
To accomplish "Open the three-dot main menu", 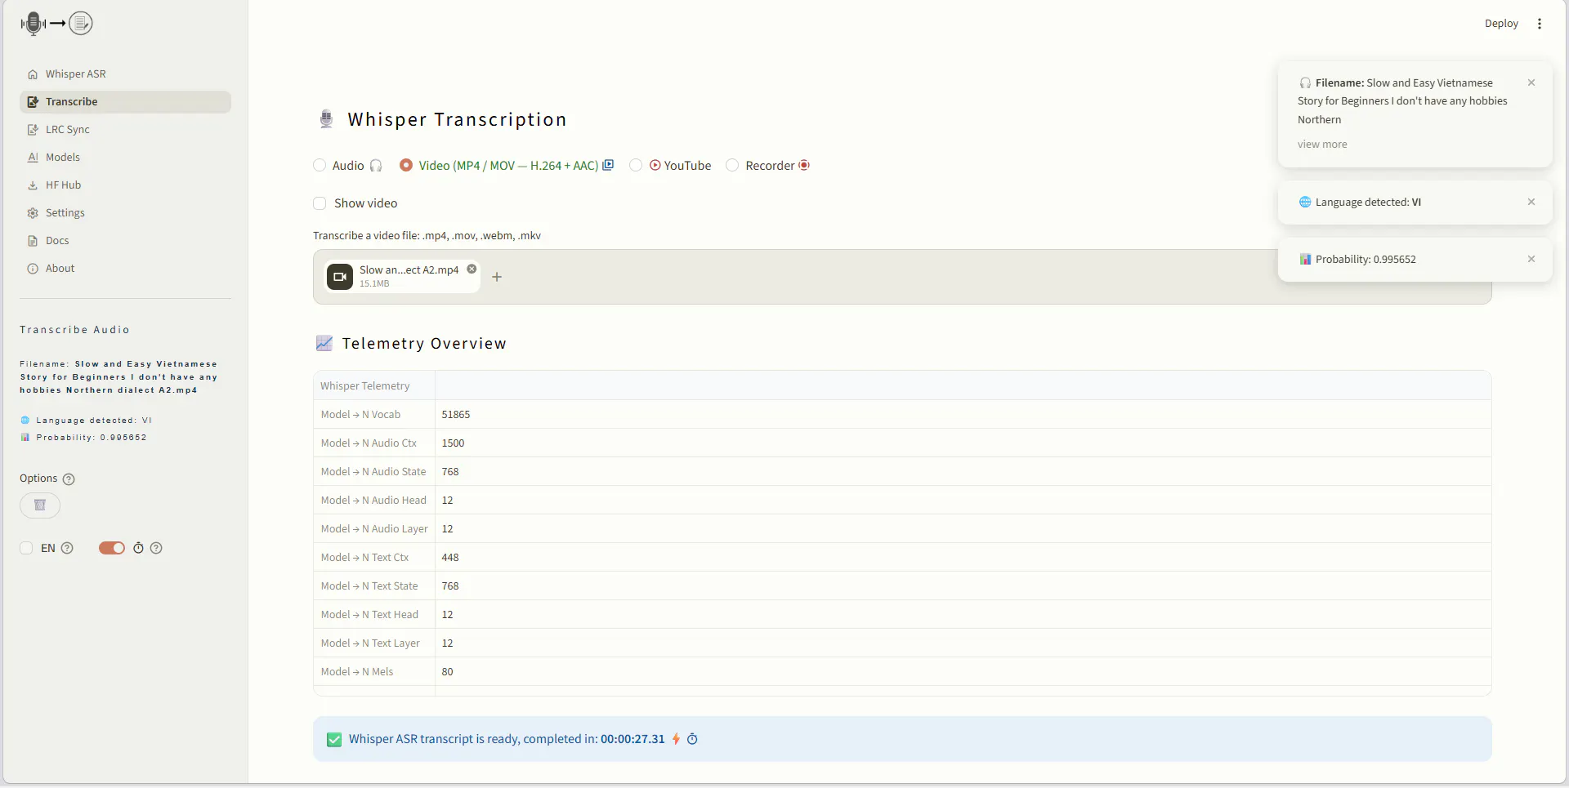I will pyautogui.click(x=1540, y=24).
